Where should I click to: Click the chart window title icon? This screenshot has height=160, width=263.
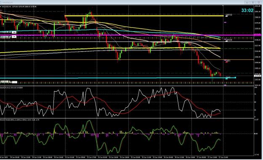pos(1,3)
